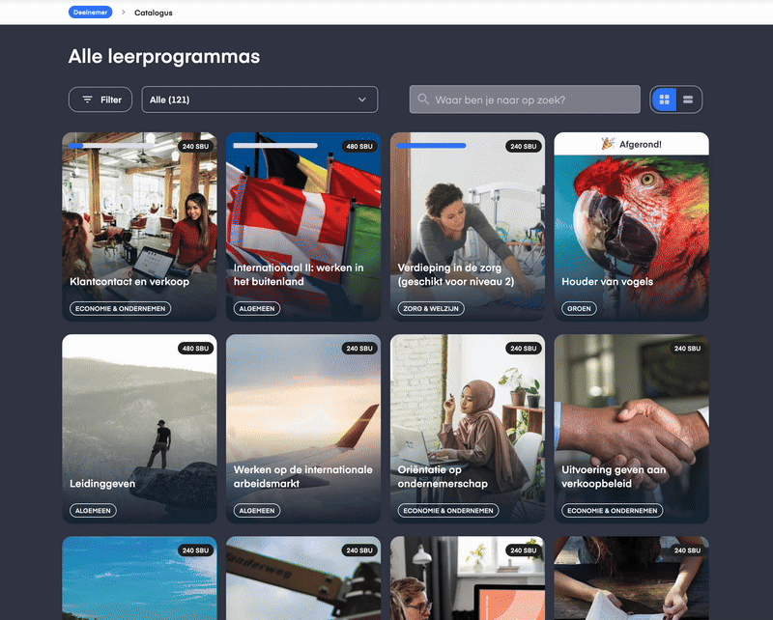Open Verdieping in de zorg card
This screenshot has height=620, width=773.
[468, 227]
